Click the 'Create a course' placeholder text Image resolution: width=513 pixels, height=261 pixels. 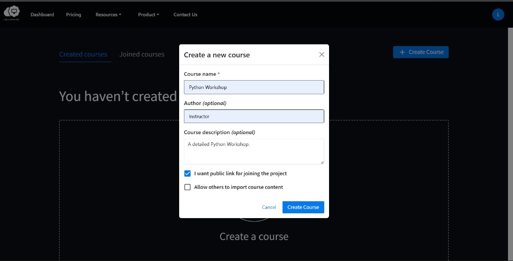coord(254,237)
